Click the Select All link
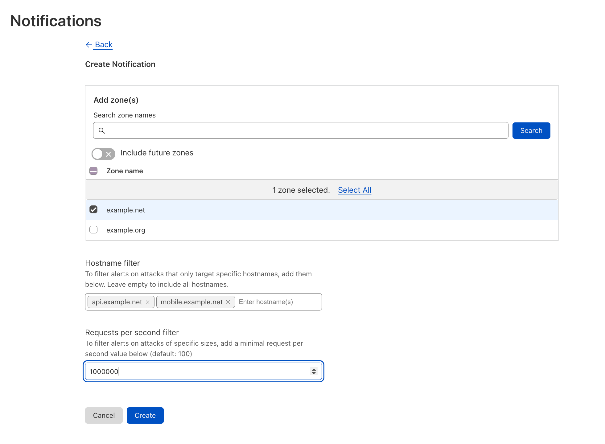This screenshot has height=444, width=605. (x=355, y=190)
